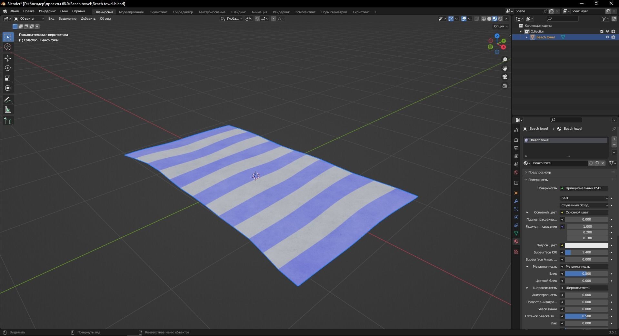
Task: Add a new material slot
Action: [x=614, y=139]
